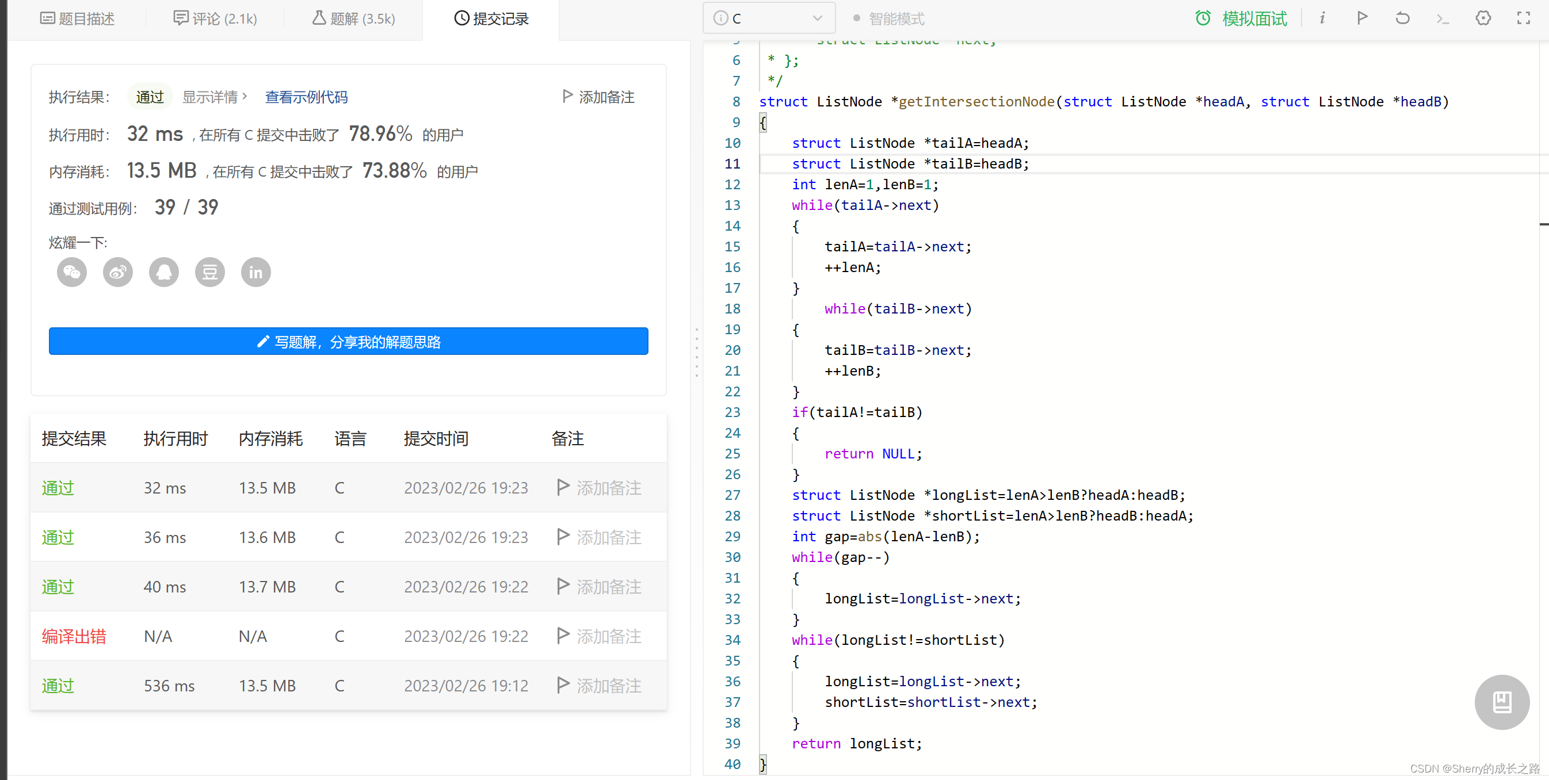Image resolution: width=1549 pixels, height=780 pixels.
Task: Click the panel divider drag handle
Action: coord(696,353)
